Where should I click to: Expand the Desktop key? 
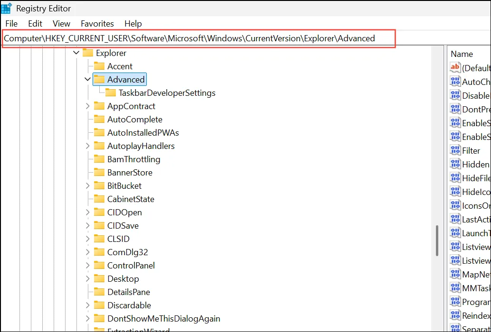click(x=88, y=279)
